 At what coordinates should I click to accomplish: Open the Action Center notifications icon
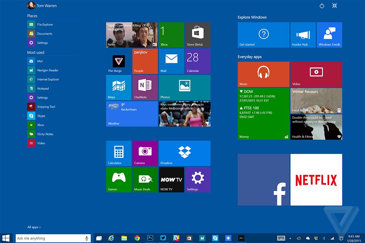341,238
